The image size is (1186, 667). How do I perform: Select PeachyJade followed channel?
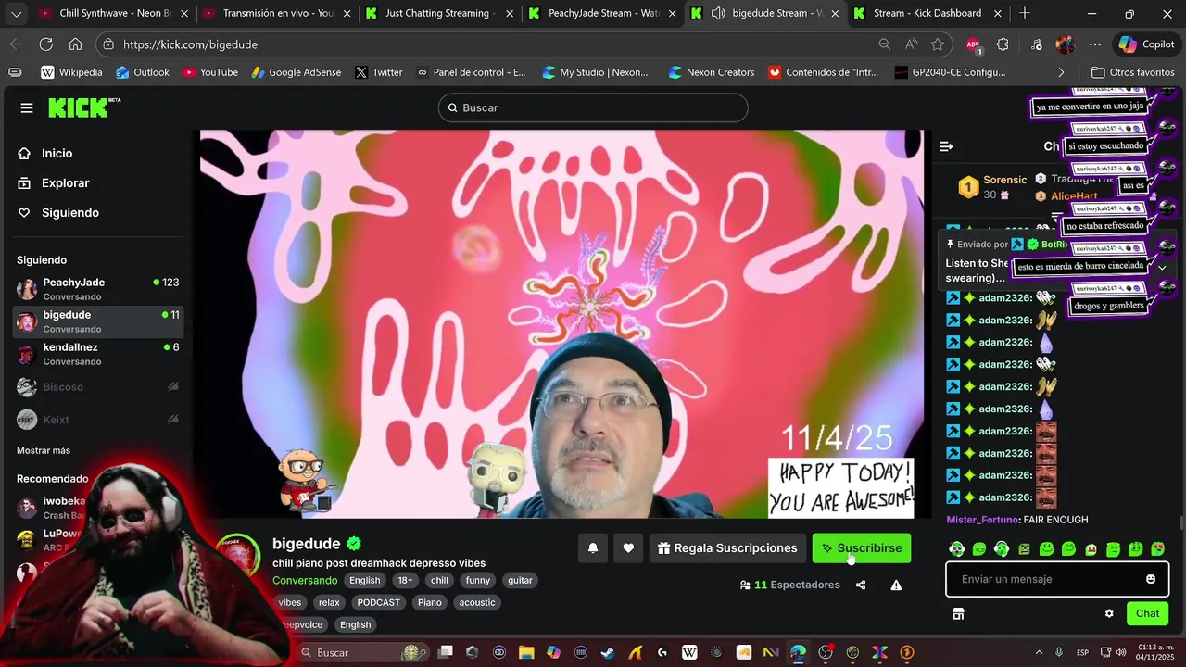coord(97,289)
